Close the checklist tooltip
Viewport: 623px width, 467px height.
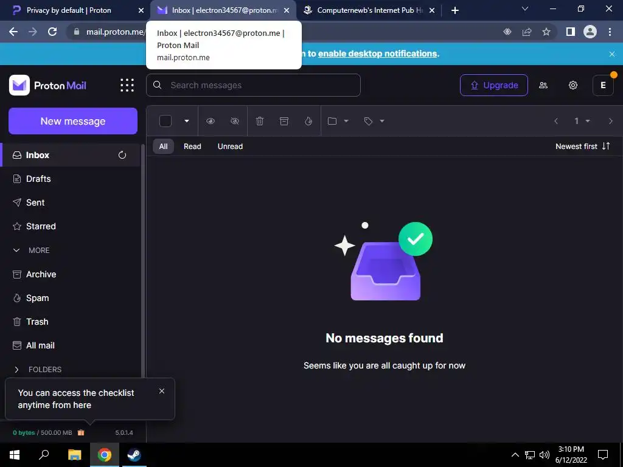point(162,391)
